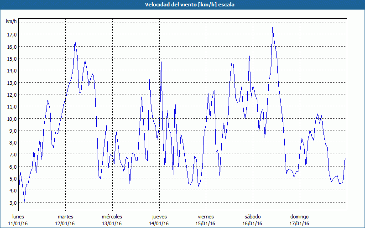Select the 6,0 label on the vertical axis
Viewport: 365px width, 228px height.
(13, 166)
